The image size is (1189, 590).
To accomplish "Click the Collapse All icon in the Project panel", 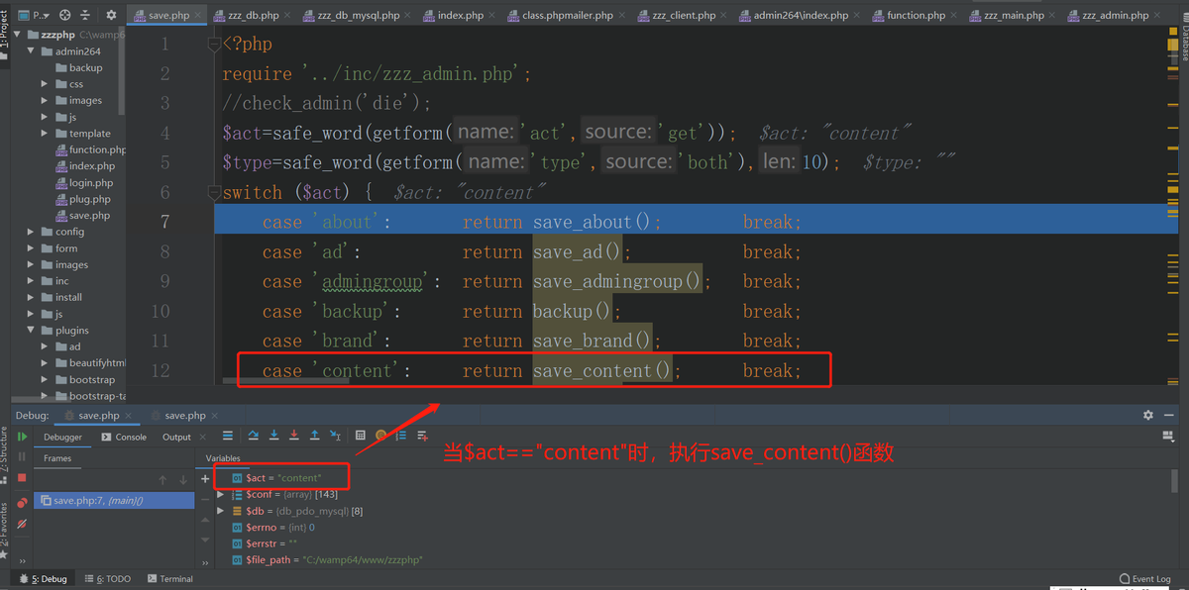I will [86, 15].
